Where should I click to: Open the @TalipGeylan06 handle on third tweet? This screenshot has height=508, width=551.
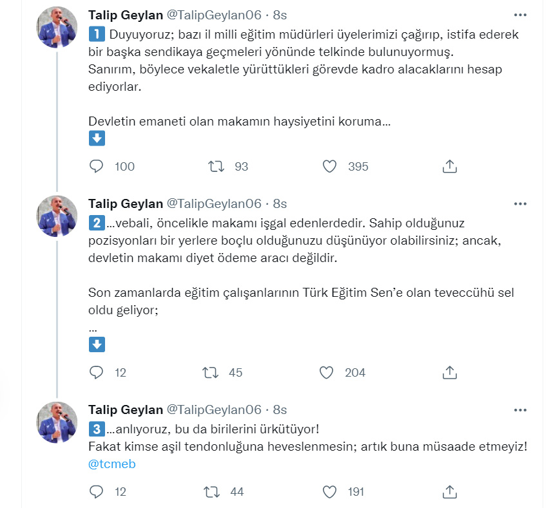pyautogui.click(x=214, y=409)
